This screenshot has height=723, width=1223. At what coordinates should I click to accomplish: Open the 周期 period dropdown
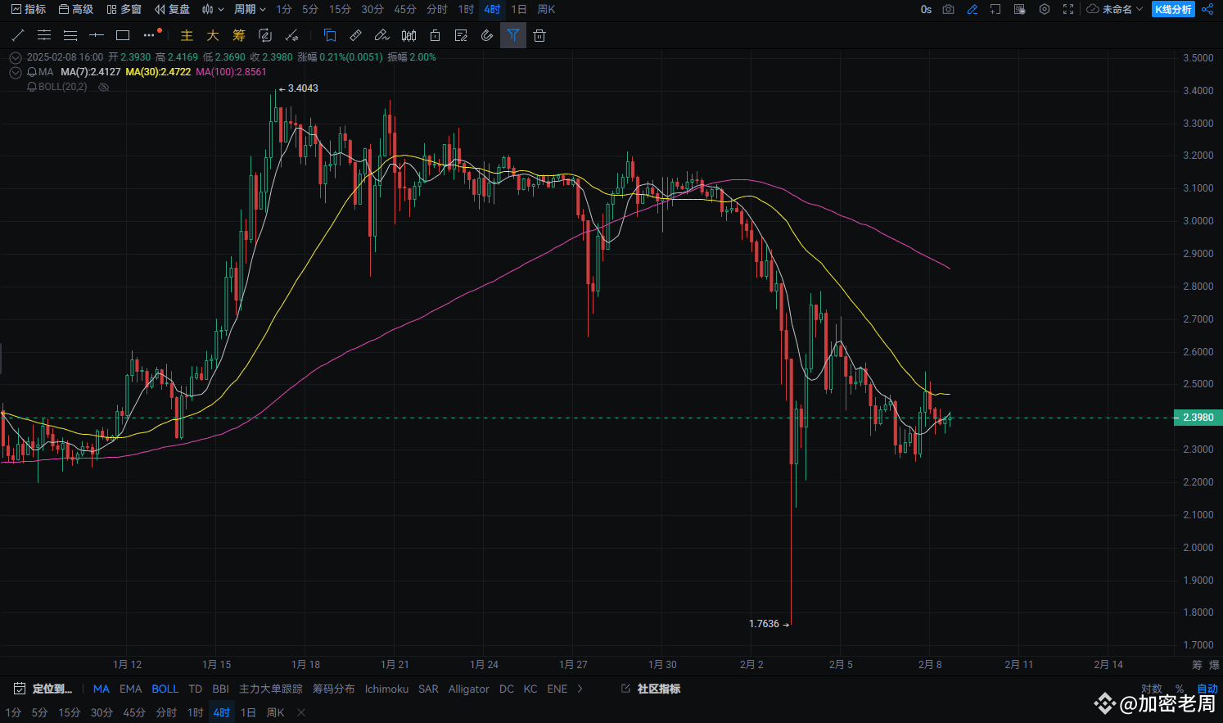tap(248, 10)
